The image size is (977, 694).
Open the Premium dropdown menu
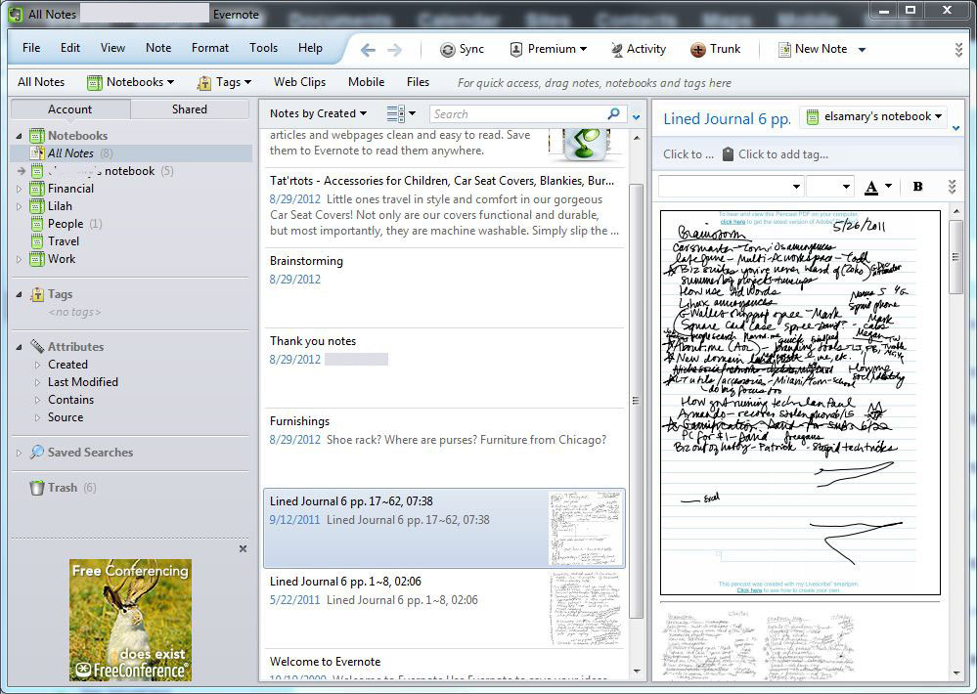(548, 49)
